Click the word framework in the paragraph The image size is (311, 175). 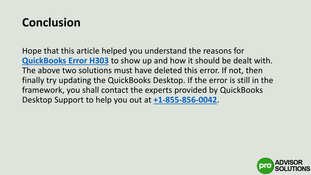(x=43, y=90)
